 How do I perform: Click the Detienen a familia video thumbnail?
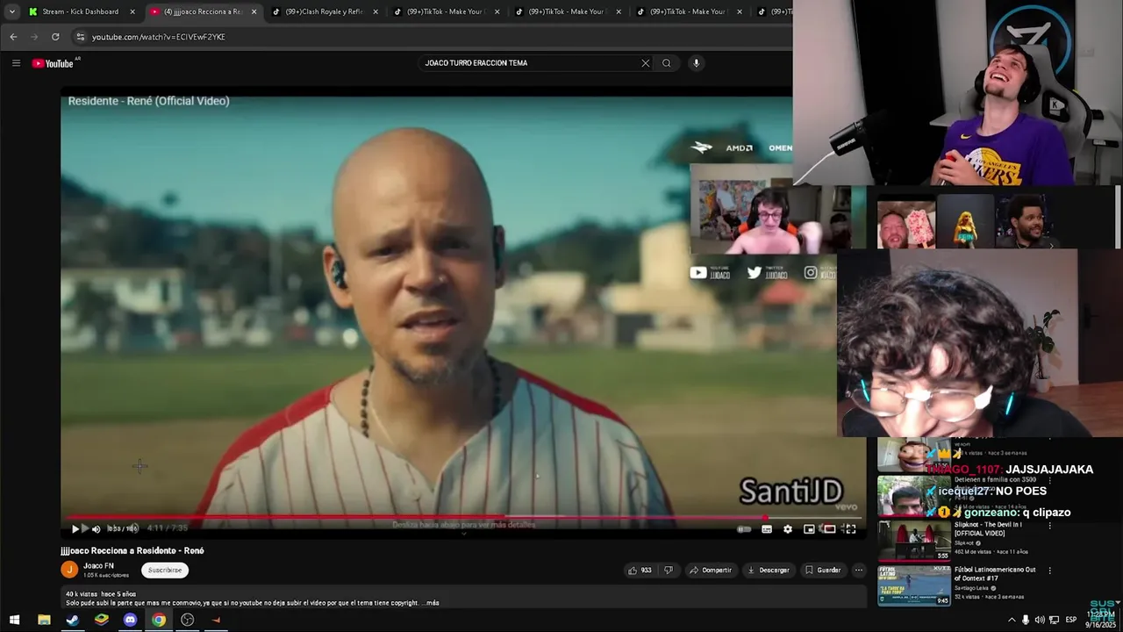(913, 496)
